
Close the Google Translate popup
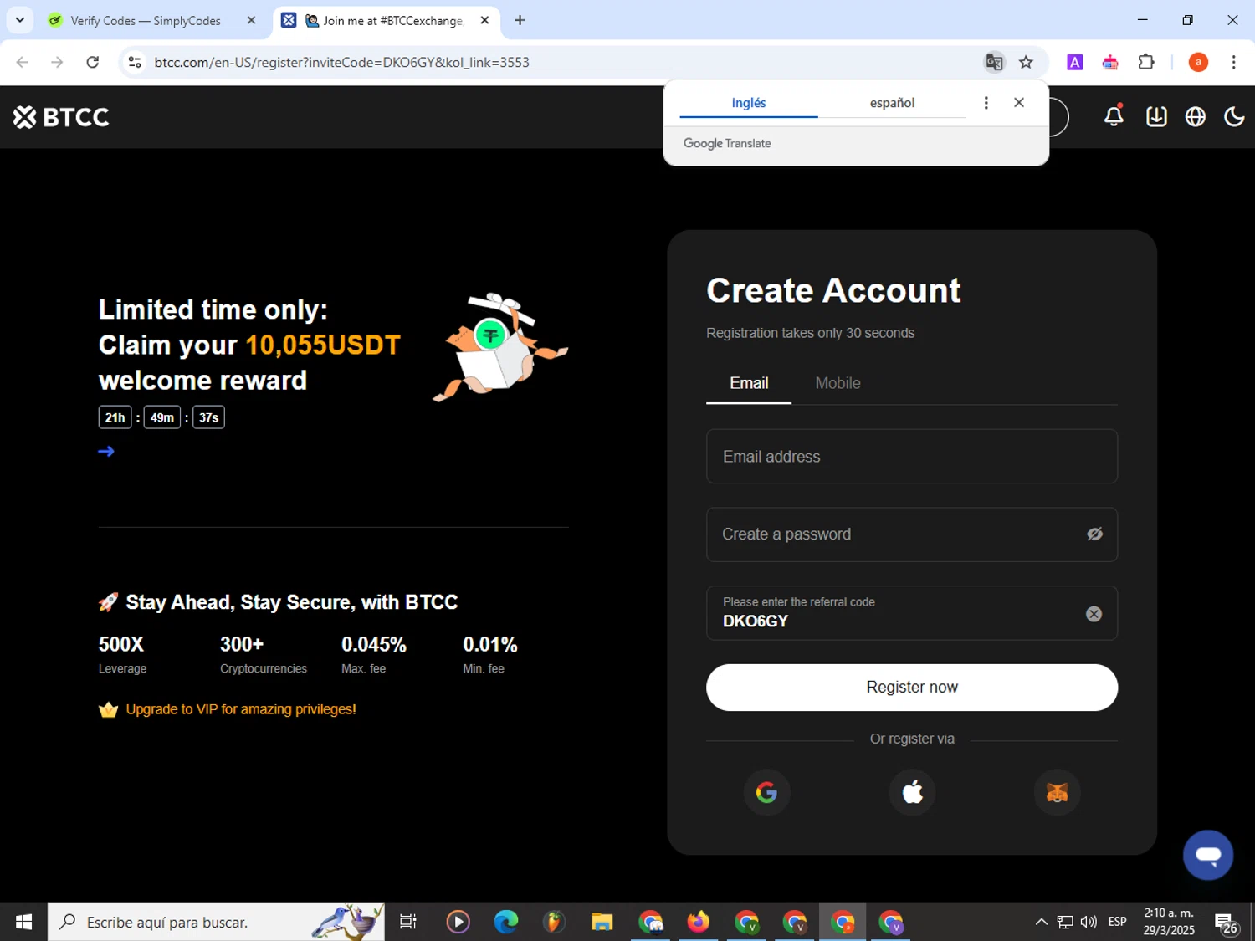tap(1018, 102)
